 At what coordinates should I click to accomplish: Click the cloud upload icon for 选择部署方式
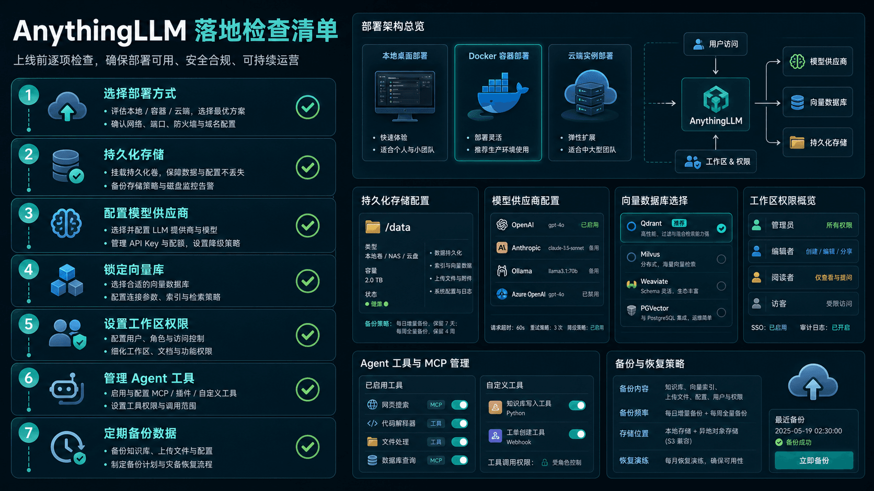coord(67,106)
